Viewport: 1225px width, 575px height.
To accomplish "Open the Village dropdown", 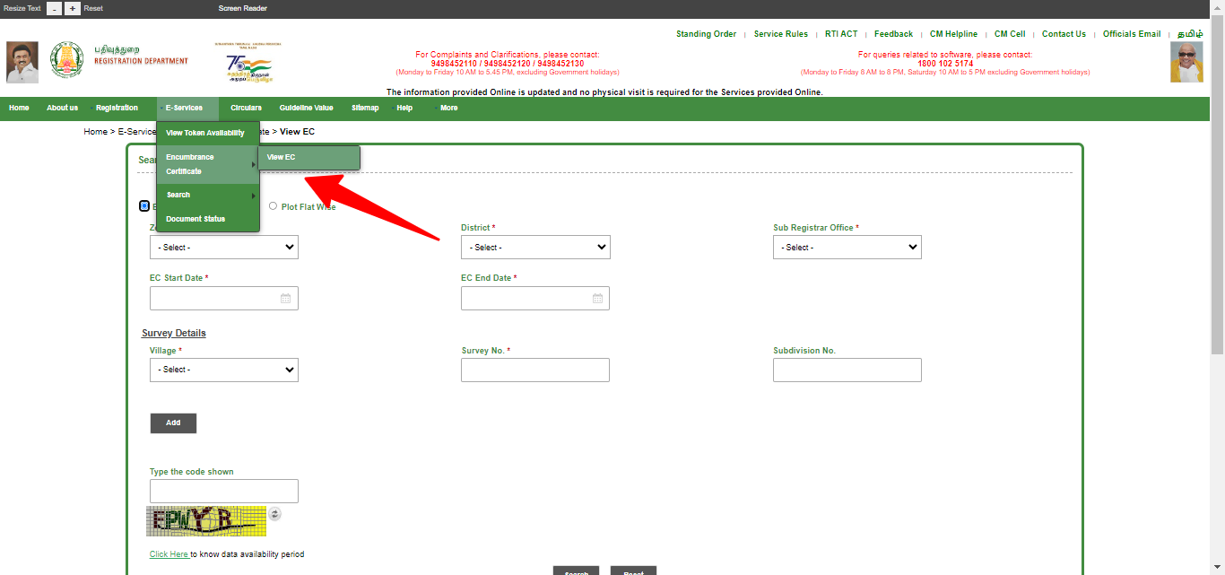I will pyautogui.click(x=223, y=370).
